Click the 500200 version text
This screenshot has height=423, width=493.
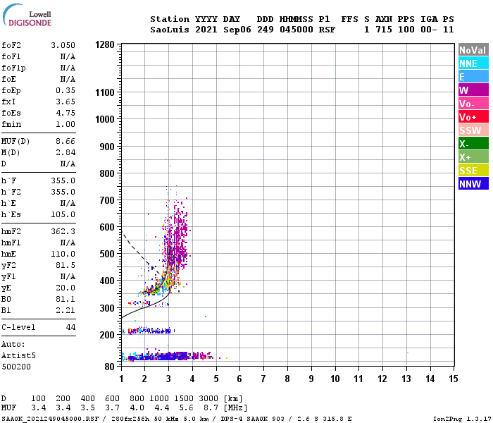16,367
